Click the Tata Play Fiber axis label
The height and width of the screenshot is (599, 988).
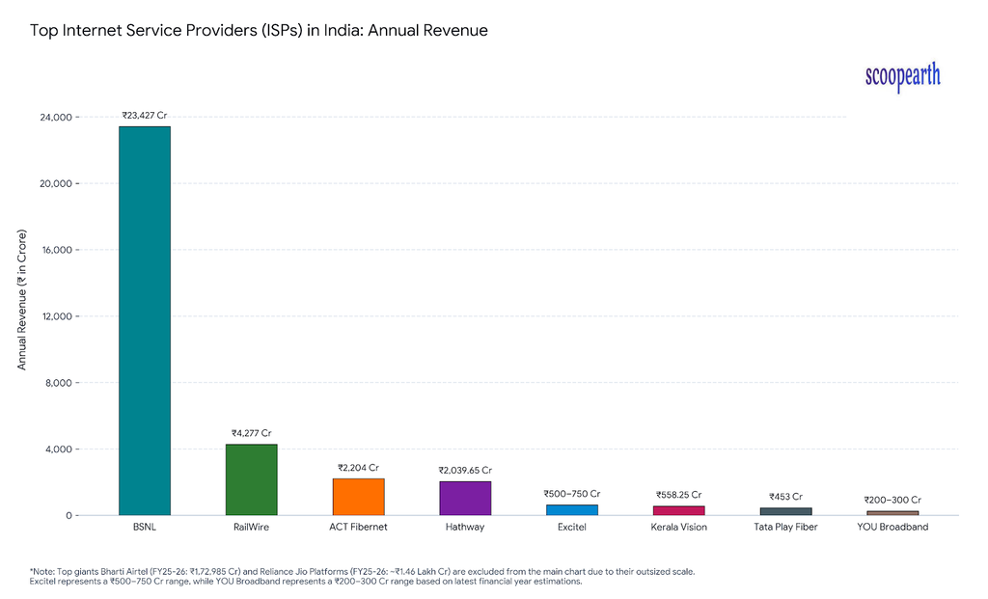(x=785, y=527)
